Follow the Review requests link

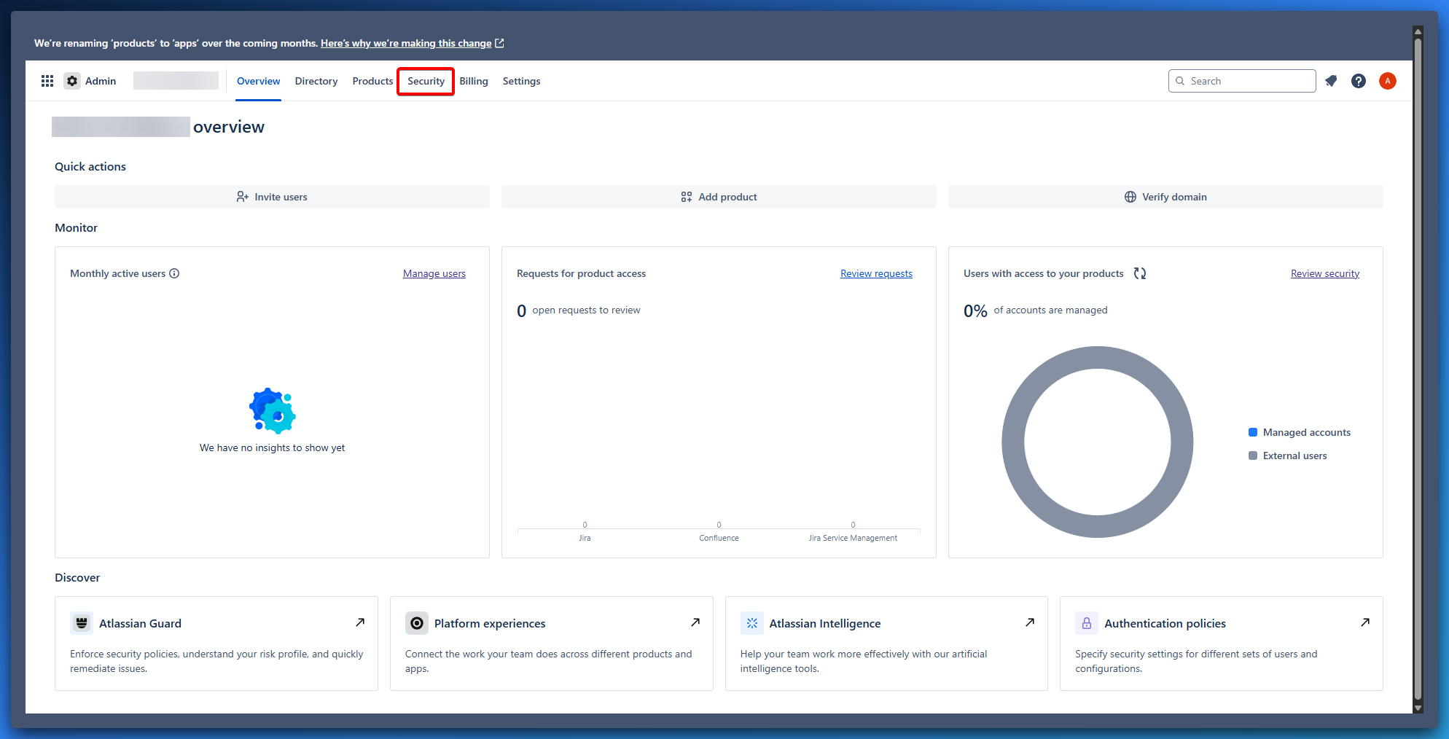pyautogui.click(x=876, y=273)
